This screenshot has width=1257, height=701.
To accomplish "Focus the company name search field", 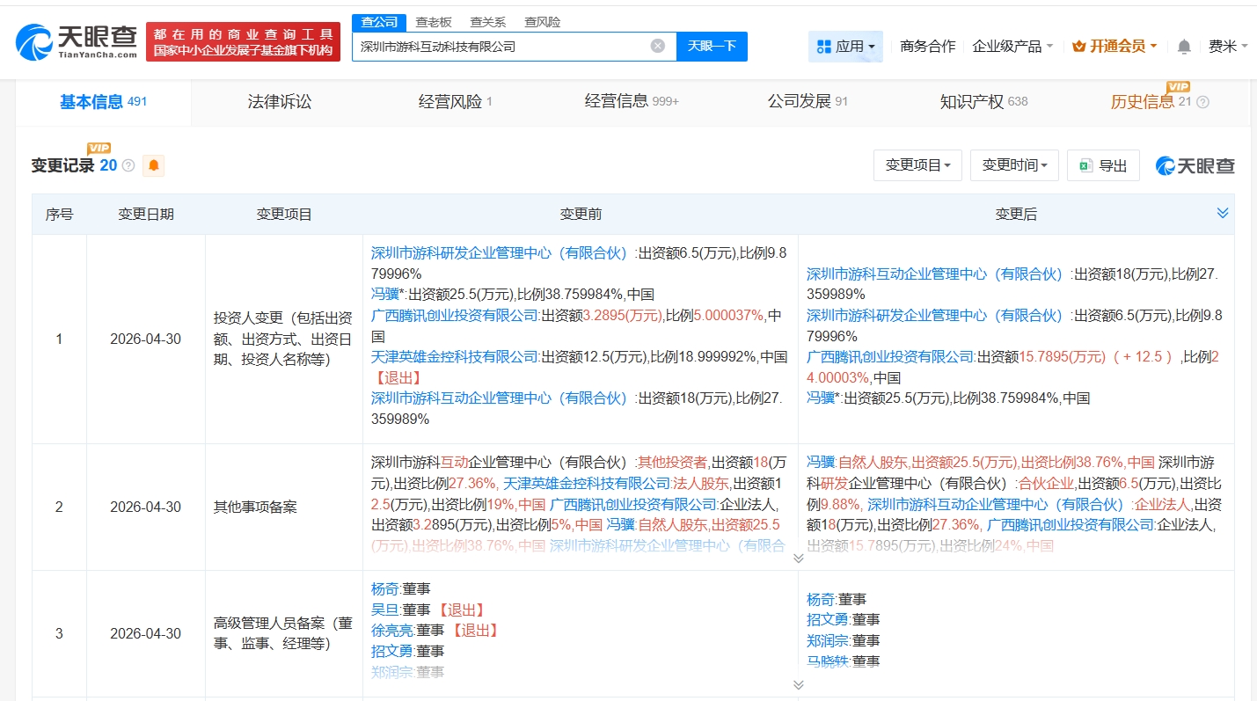I will click(501, 47).
